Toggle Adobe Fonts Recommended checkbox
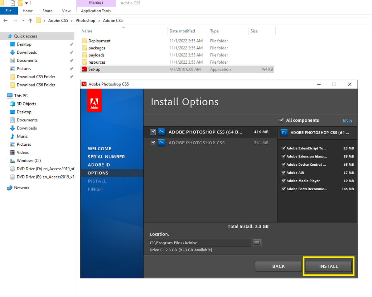The width and height of the screenshot is (372, 297). coord(283,189)
